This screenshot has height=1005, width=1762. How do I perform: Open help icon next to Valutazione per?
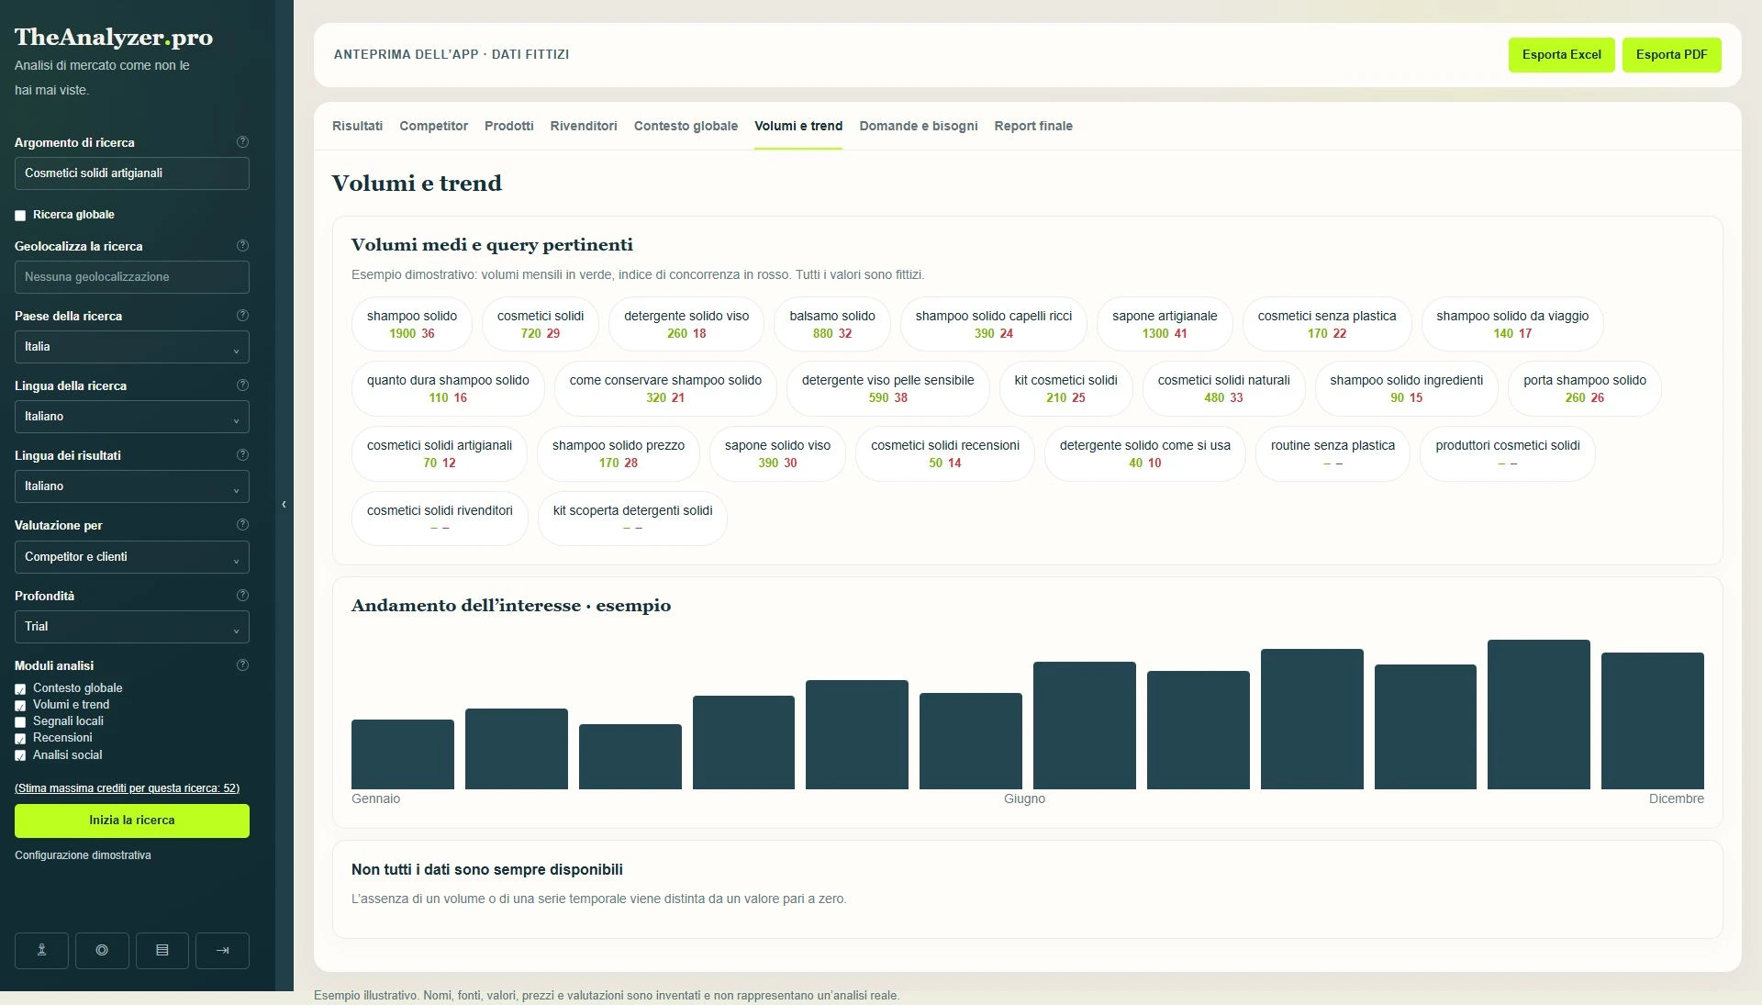[x=242, y=525]
